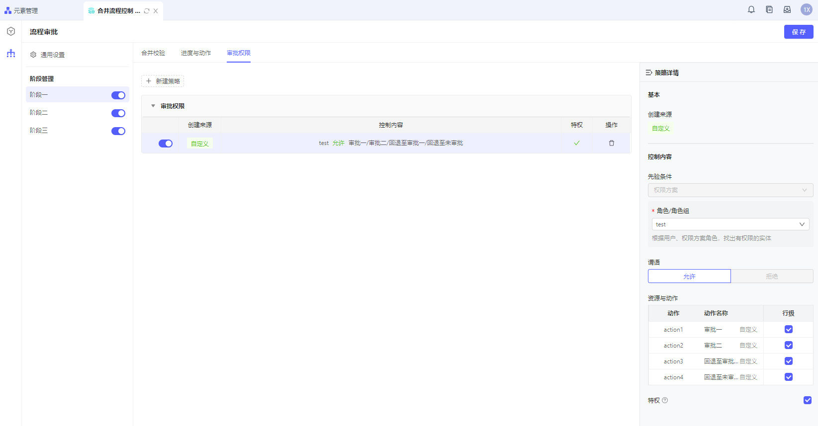Open the 角色/角色组 dropdown showing test
This screenshot has height=426, width=818.
(x=730, y=224)
